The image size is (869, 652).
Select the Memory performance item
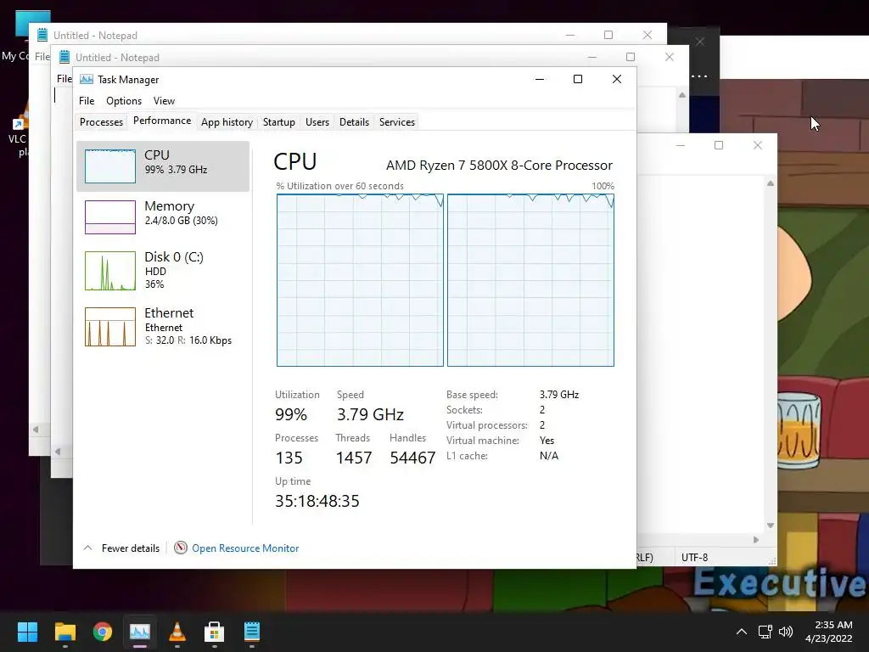point(163,216)
